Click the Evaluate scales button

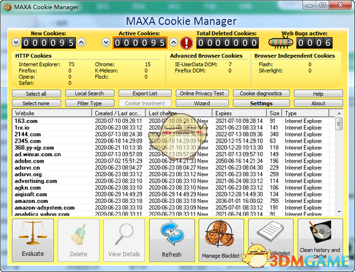33,240
